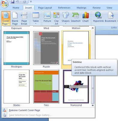Insert a Hyperlink
118x121 pixels.
pyautogui.click(x=98, y=17)
